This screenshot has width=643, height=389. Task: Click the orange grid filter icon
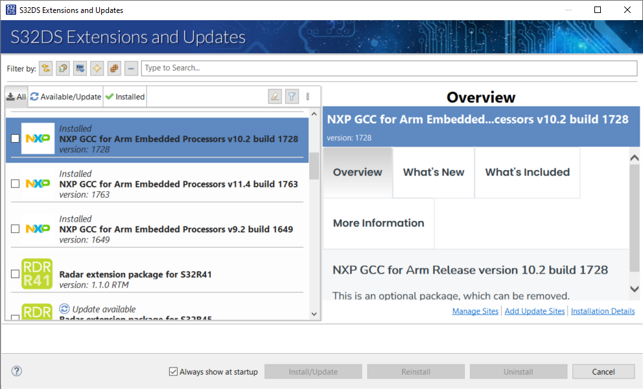pos(114,68)
